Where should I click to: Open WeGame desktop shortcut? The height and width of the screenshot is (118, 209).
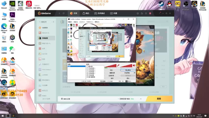[x=194, y=5]
